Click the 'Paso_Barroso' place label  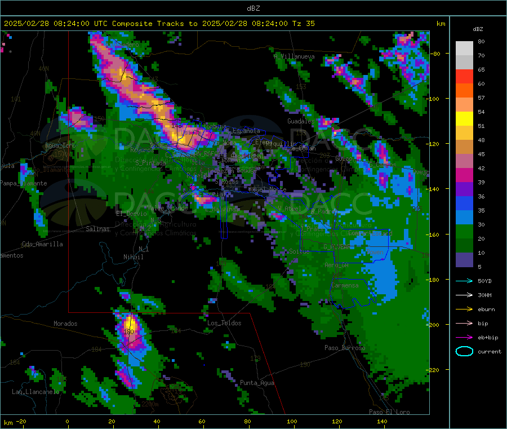click(345, 348)
